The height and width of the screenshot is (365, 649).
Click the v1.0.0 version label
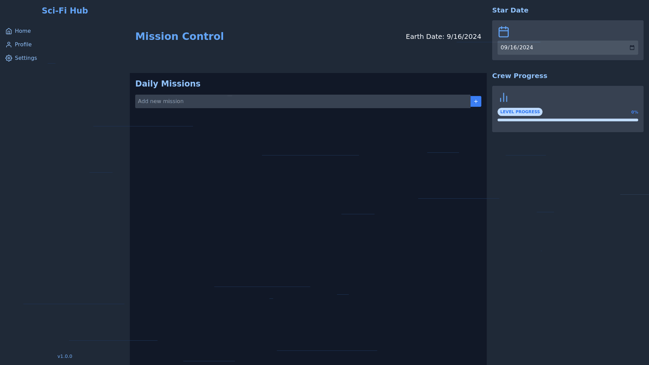pos(65,356)
